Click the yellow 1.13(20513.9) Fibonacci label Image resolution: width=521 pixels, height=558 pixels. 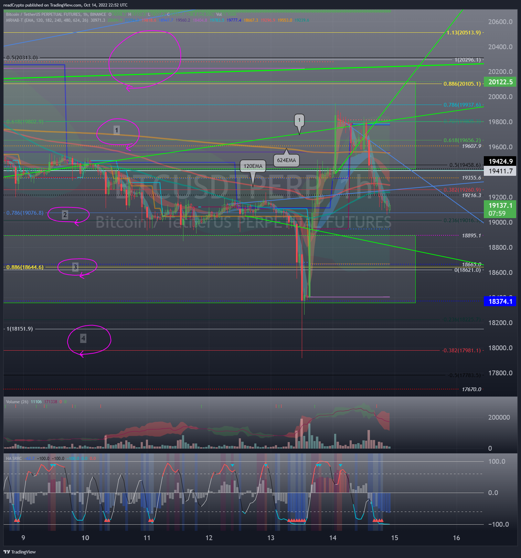click(464, 33)
